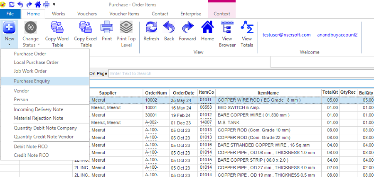Image resolution: width=374 pixels, height=177 pixels.
Task: Click the Enter Text to Search field
Action: tap(166, 73)
